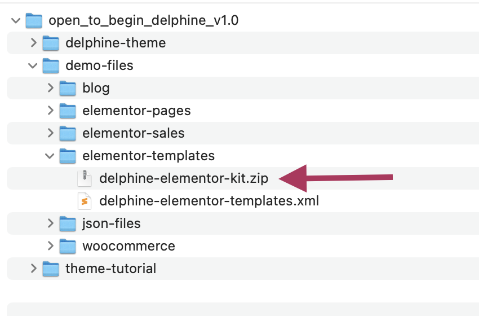479x316 pixels.
Task: Click the blog folder icon
Action: (68, 88)
